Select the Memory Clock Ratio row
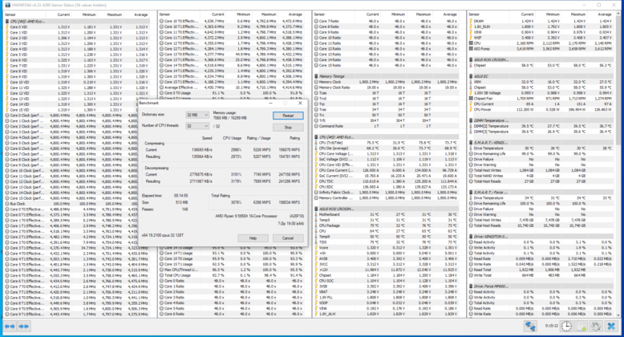The height and width of the screenshot is (337, 624). tap(387, 87)
